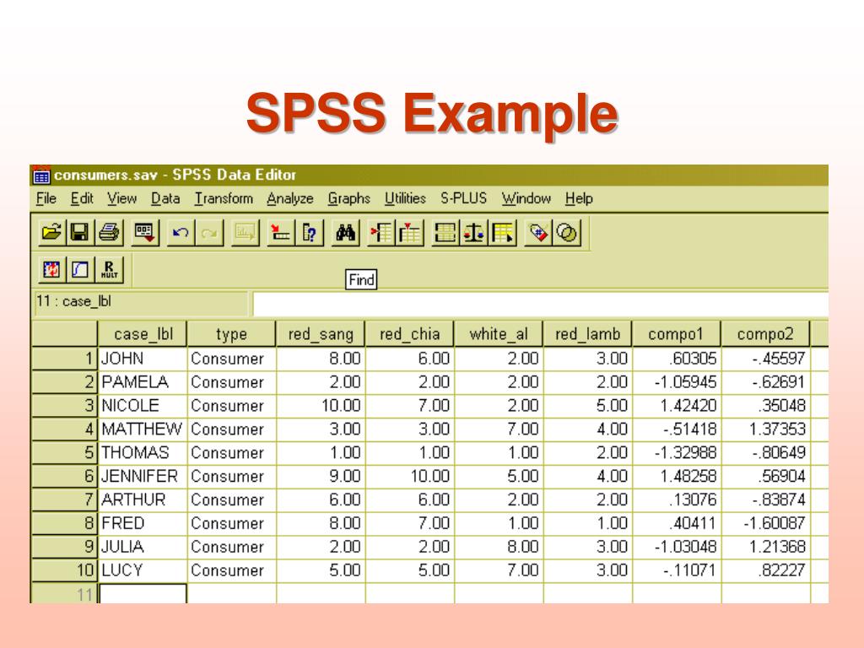Click the type cell in LUCY's row
The width and height of the screenshot is (864, 648).
231,570
